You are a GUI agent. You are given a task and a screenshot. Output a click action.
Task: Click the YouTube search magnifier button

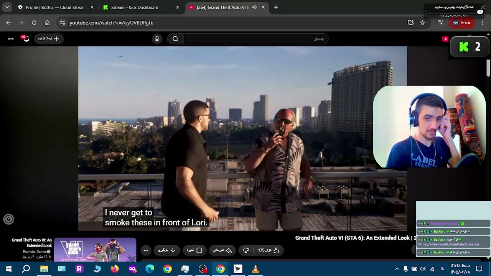click(175, 39)
